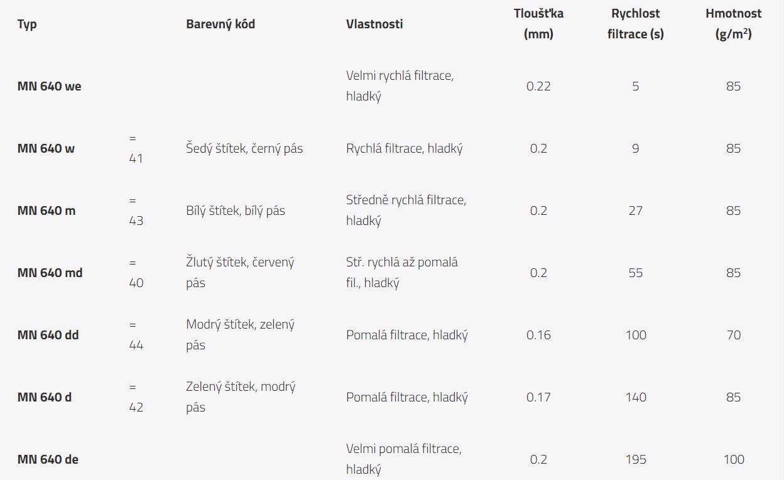Viewport: 784px width, 480px height.
Task: Select the MN 640 d type cell
Action: pyautogui.click(x=45, y=397)
